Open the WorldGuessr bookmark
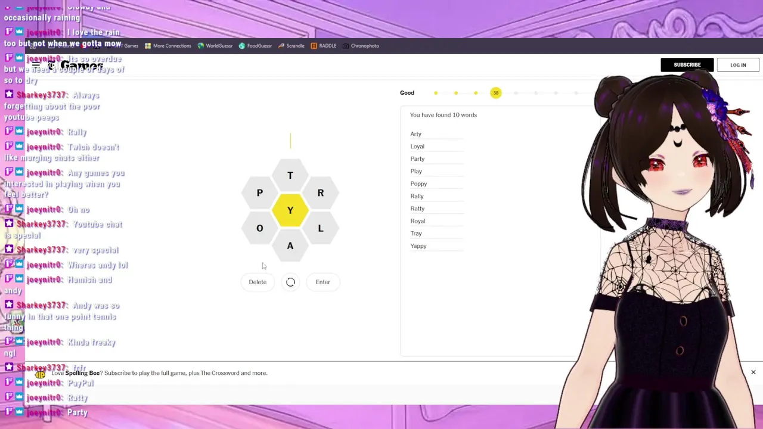Screen dimensions: 763x429 point(215,46)
